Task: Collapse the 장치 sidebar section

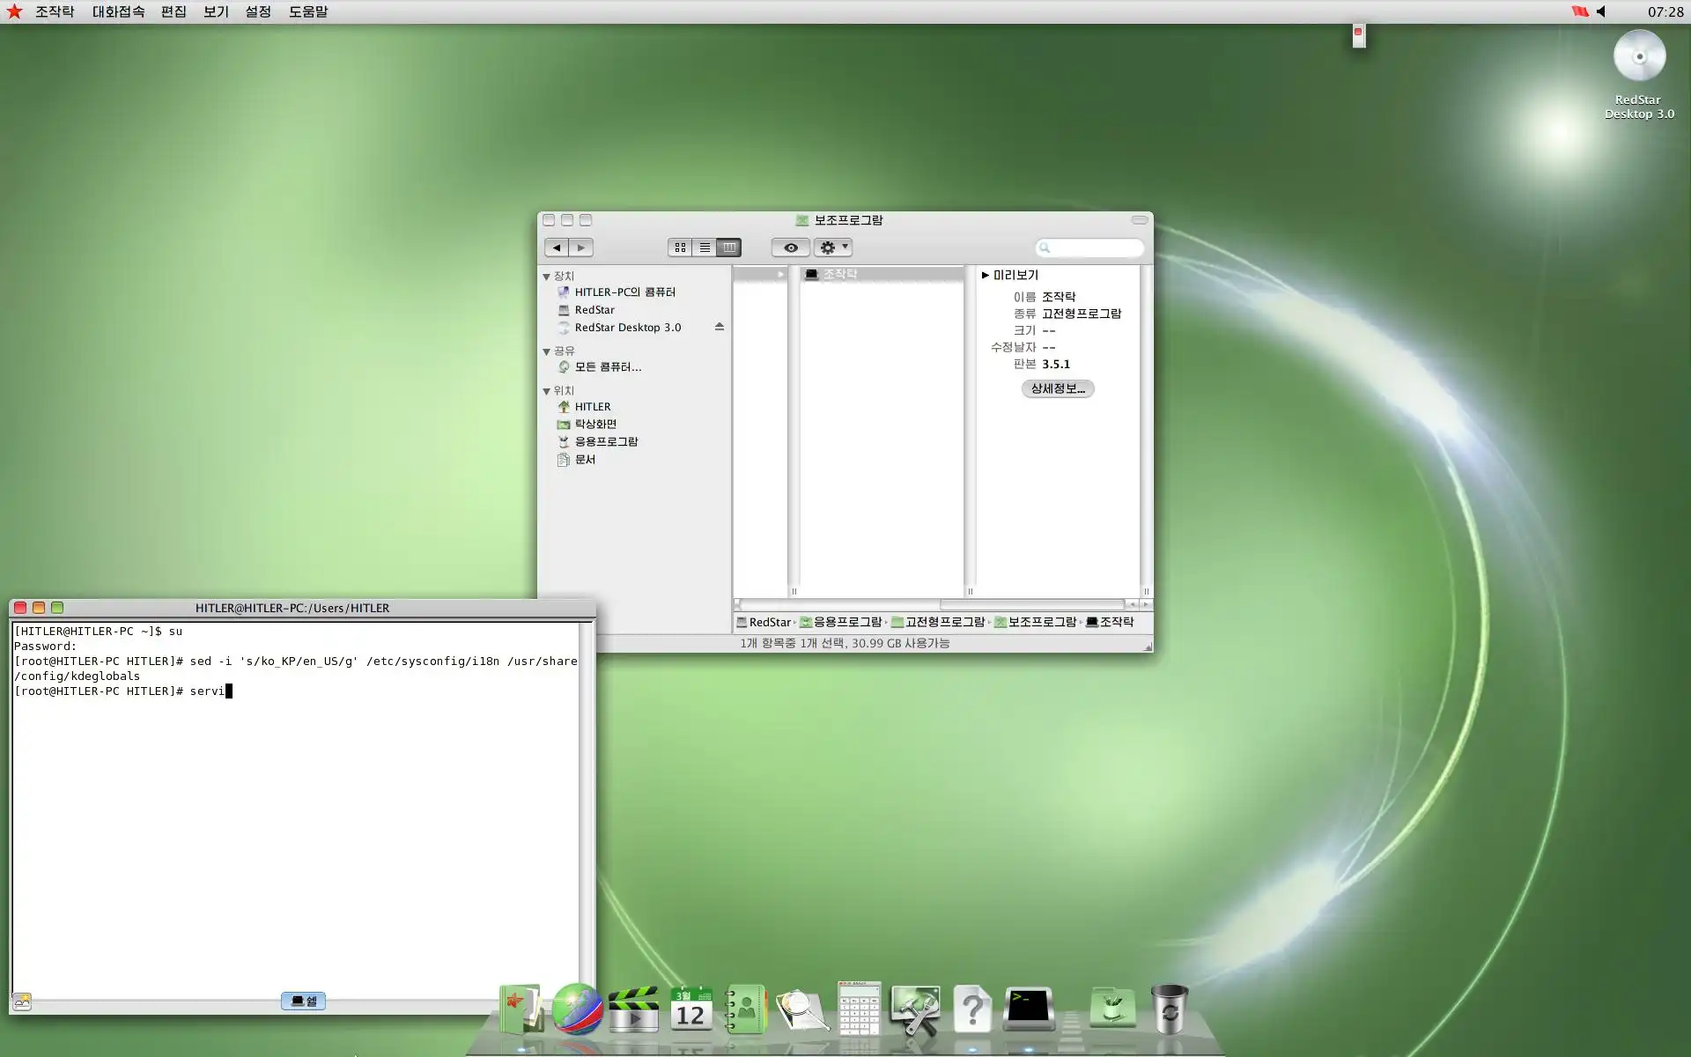Action: coord(546,277)
